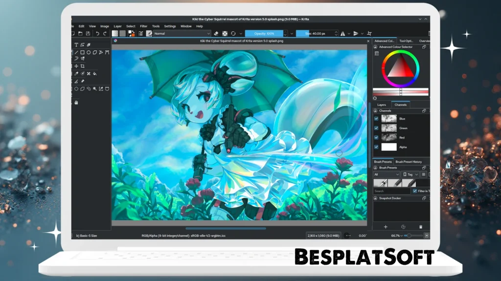Toggle the Filter in Tag checkbox
The width and height of the screenshot is (501, 281).
click(415, 191)
